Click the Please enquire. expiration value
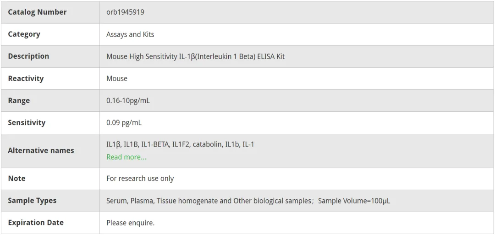Viewport: 495px width, 235px height. coord(130,223)
